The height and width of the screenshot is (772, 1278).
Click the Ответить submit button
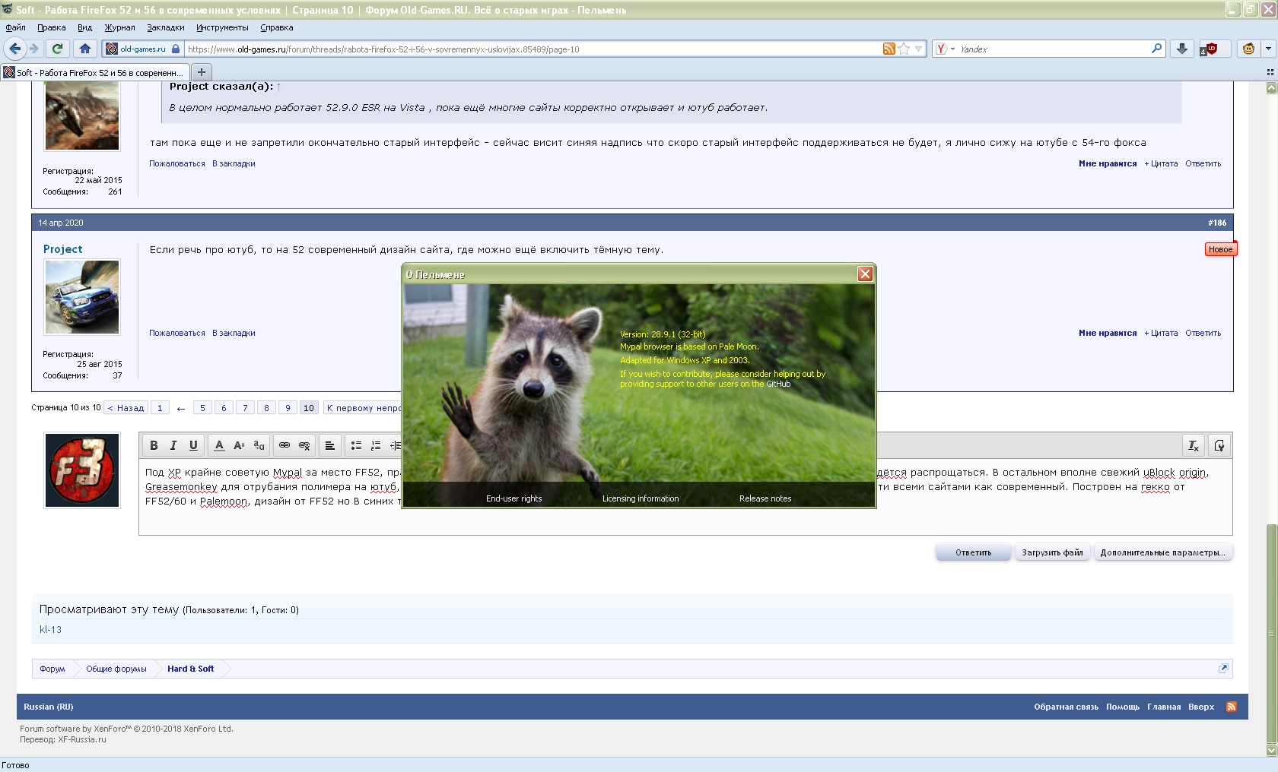[x=973, y=552]
